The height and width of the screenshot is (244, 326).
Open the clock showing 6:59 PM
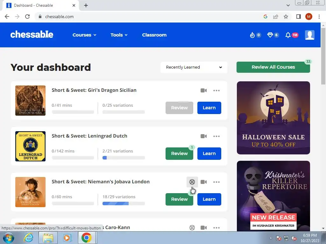pyautogui.click(x=310, y=238)
